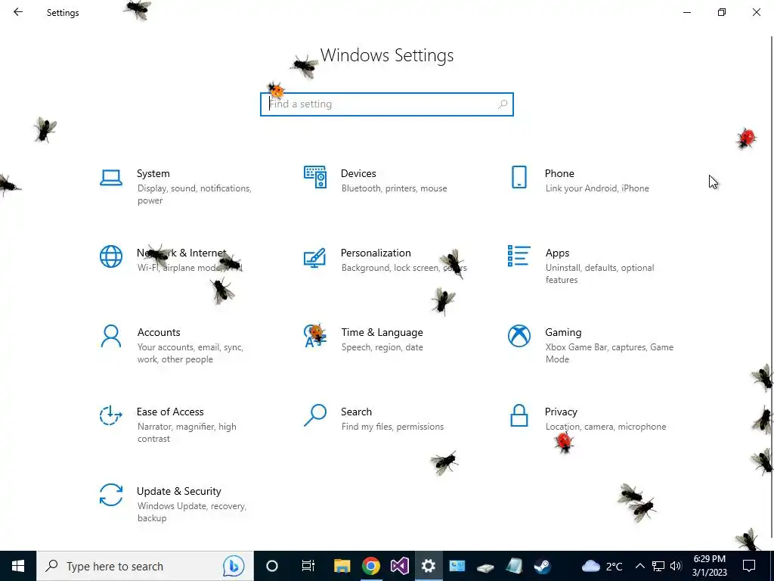Open the Ease of Access icon
The height and width of the screenshot is (581, 774).
[x=111, y=415]
